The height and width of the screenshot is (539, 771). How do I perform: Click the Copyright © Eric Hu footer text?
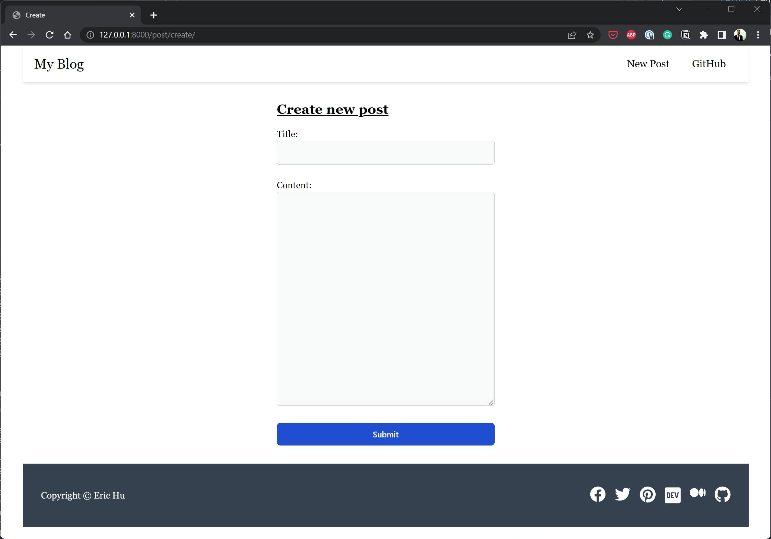(83, 495)
